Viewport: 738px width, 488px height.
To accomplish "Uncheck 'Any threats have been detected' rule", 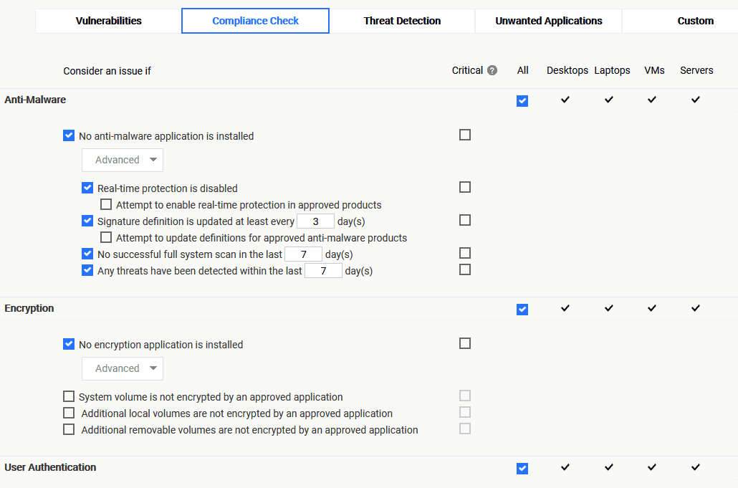I will (87, 270).
